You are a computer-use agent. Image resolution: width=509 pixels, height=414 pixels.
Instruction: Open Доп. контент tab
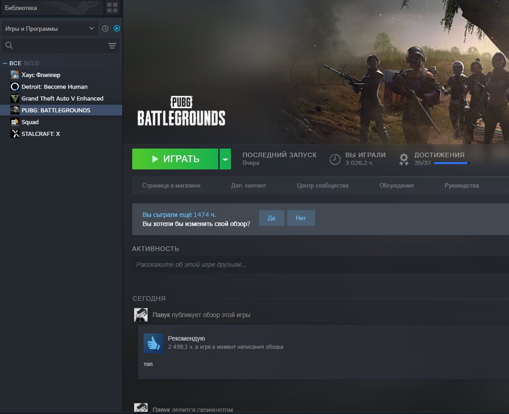click(x=248, y=185)
